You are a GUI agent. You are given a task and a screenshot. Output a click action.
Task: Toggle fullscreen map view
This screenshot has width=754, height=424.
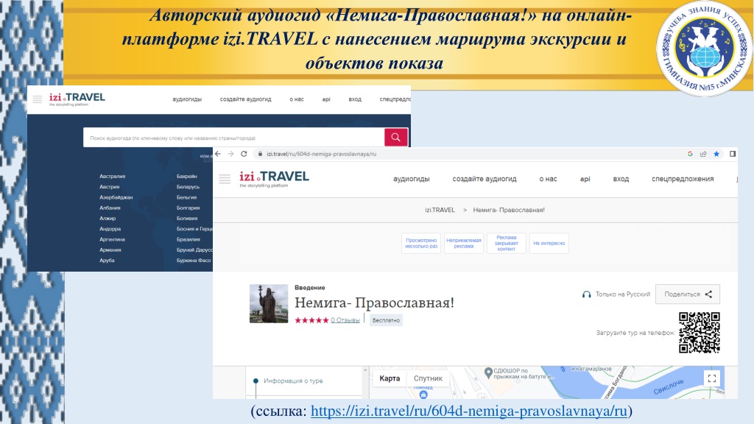point(712,378)
